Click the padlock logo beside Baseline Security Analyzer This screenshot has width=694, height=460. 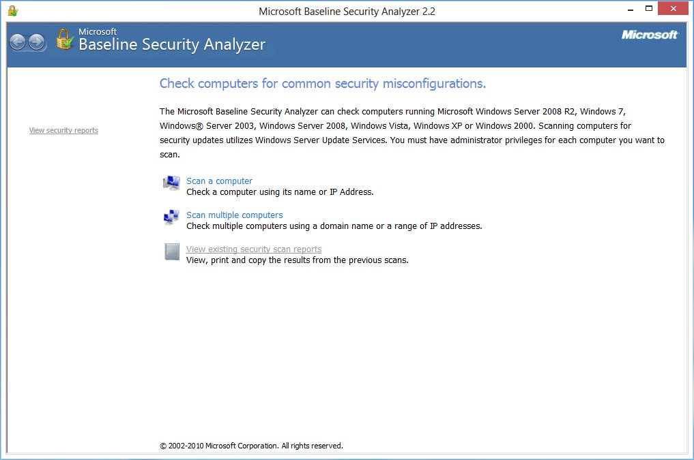[63, 40]
